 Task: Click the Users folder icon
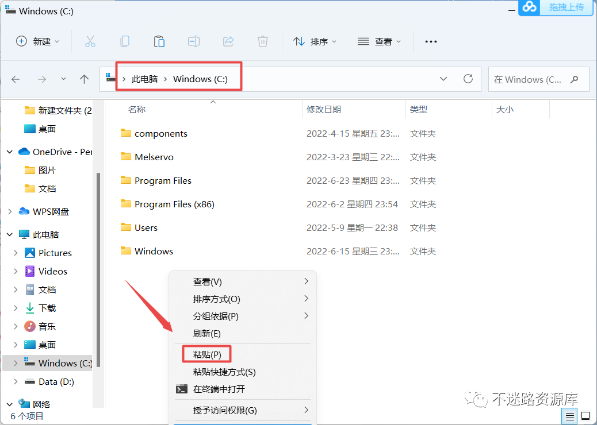point(125,227)
